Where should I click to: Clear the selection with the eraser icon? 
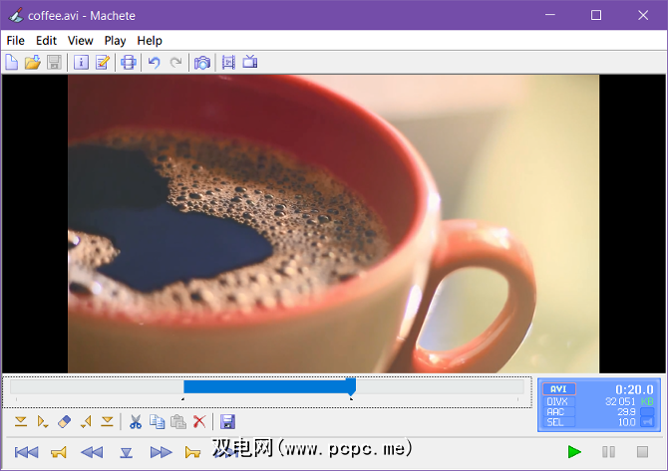click(66, 422)
